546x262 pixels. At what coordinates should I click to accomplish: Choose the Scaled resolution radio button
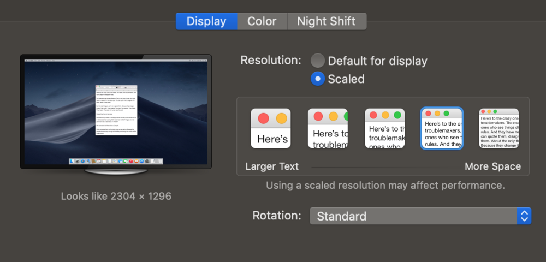318,79
